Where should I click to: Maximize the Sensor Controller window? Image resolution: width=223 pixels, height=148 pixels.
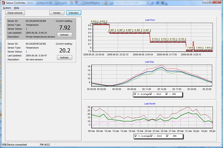tap(210, 2)
